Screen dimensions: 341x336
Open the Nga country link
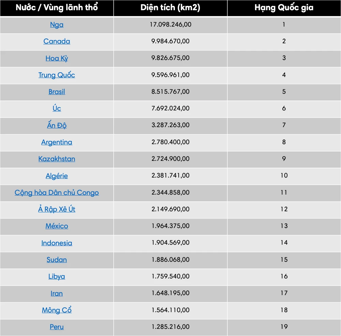click(57, 25)
